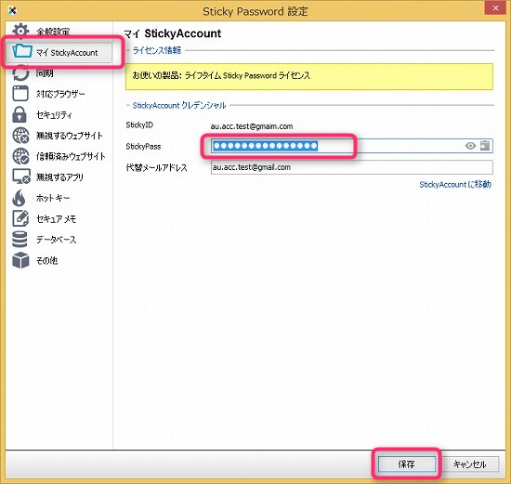Open 同期 sync section
This screenshot has height=484, width=511.
(x=45, y=73)
